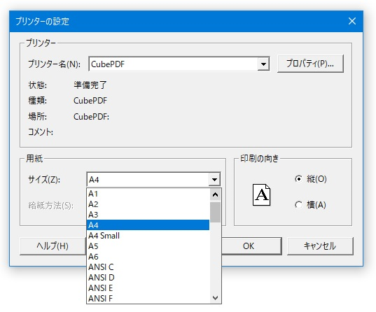Pick A5 paper size
376x312 pixels.
[x=148, y=246]
